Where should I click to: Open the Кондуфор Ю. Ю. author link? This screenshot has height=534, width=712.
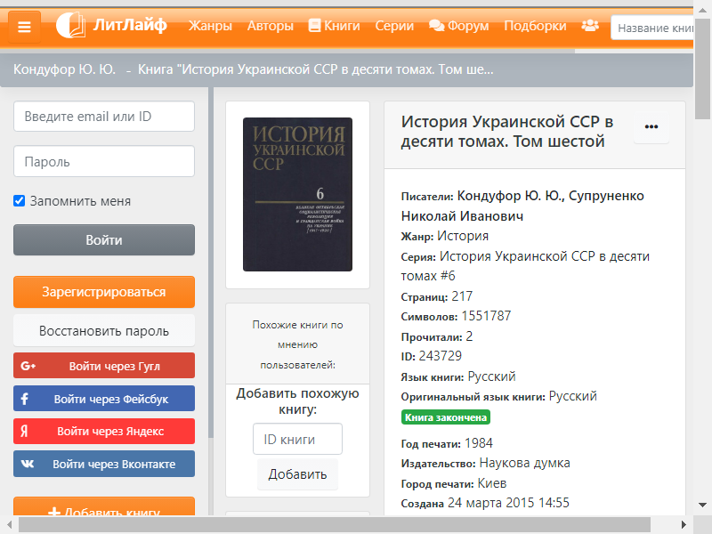[512, 196]
